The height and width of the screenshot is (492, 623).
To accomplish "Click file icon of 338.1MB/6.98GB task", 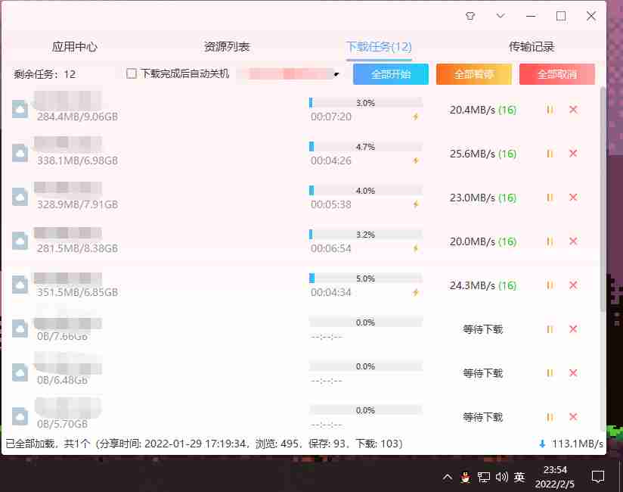I will (x=20, y=153).
